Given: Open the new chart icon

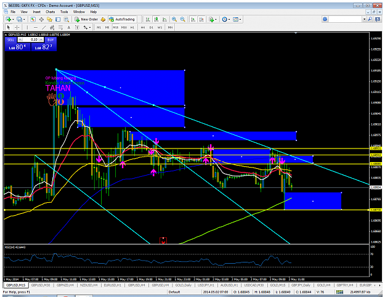Looking at the screenshot, I should [9, 19].
